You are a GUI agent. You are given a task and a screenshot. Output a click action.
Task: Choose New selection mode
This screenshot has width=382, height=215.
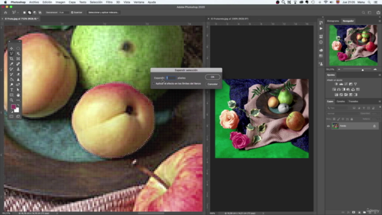[24, 13]
